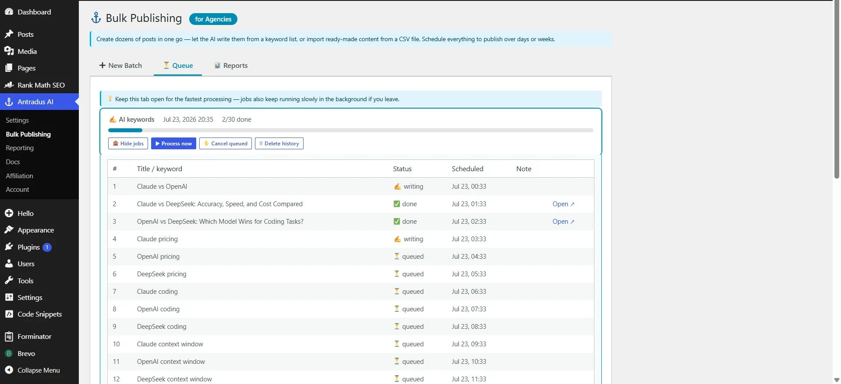Select Bulk Publishing submenu item
The image size is (841, 384).
pos(28,134)
